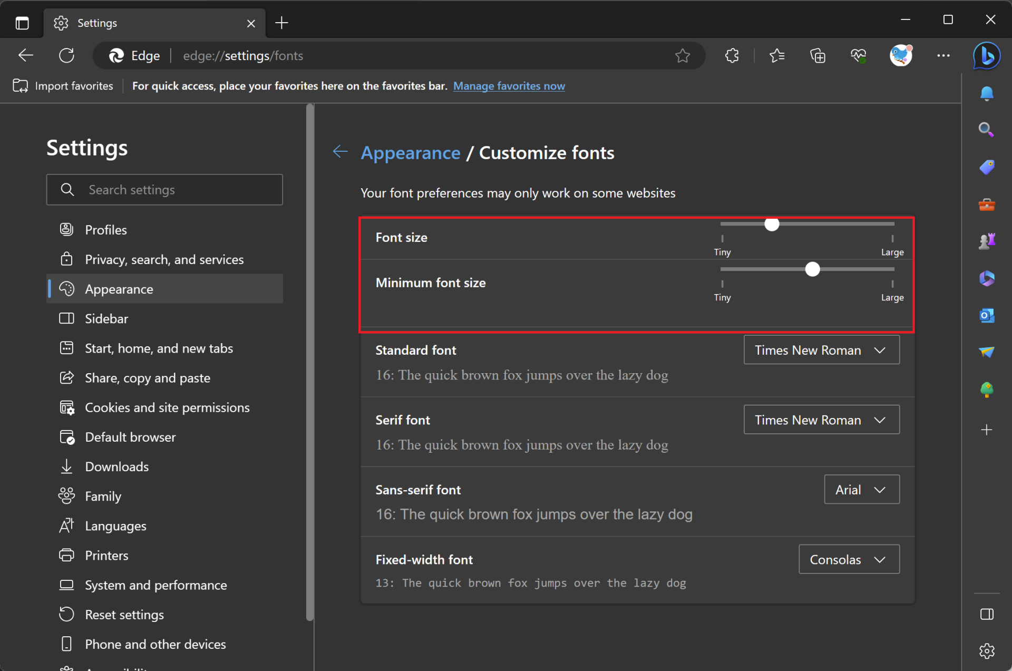Image resolution: width=1012 pixels, height=671 pixels.
Task: Open Drop from the sidebar
Action: 987,352
